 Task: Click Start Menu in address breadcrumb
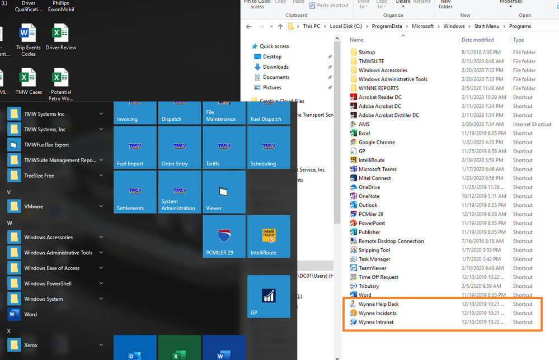click(x=487, y=26)
